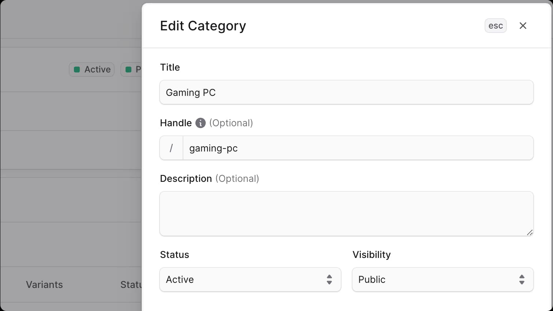Click the Status column header in the background table
This screenshot has height=311, width=553.
pyautogui.click(x=130, y=285)
